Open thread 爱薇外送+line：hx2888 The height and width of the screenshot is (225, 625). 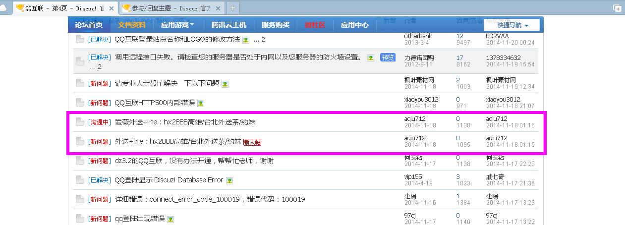tap(185, 122)
